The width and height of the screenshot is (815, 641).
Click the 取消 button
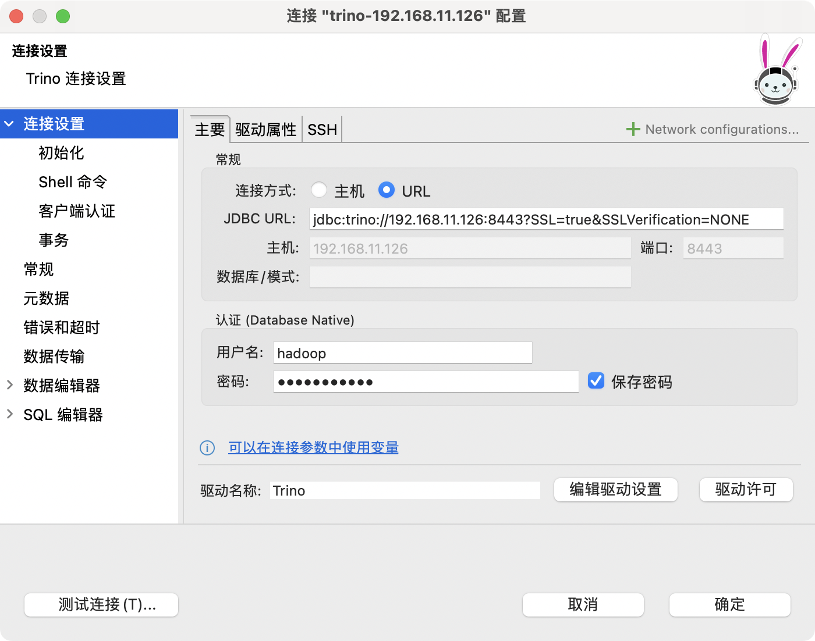pyautogui.click(x=583, y=605)
